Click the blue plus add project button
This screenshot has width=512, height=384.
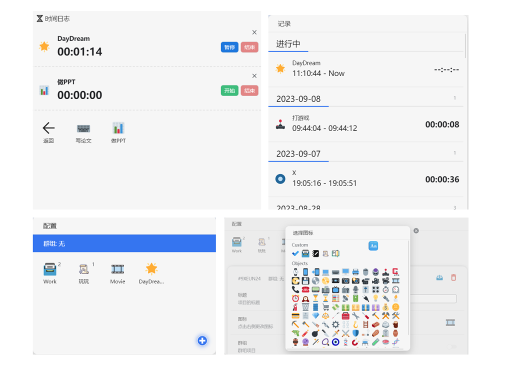tap(202, 340)
